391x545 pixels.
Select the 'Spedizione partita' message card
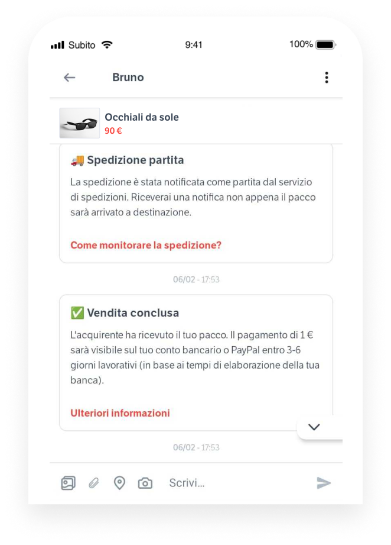point(196,204)
